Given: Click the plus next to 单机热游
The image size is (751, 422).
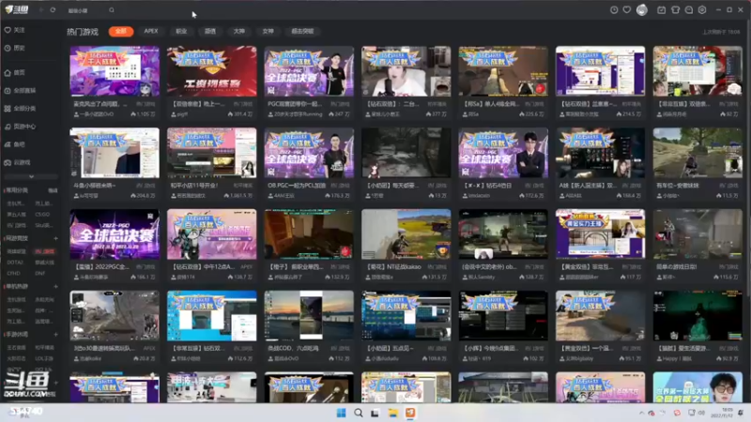Looking at the screenshot, I should tap(55, 287).
